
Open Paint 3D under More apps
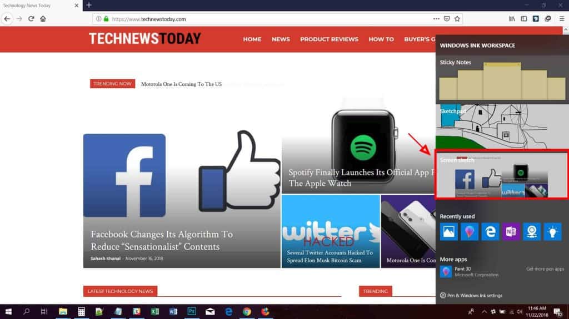(469, 271)
